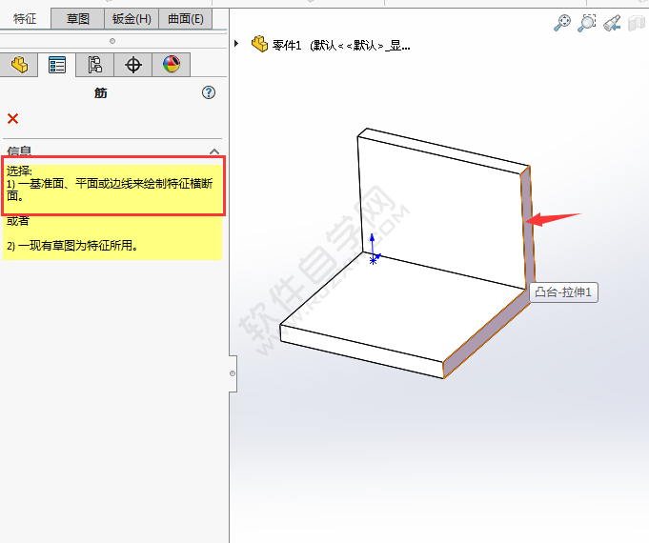Open help for the 筋 feature

coord(209,92)
